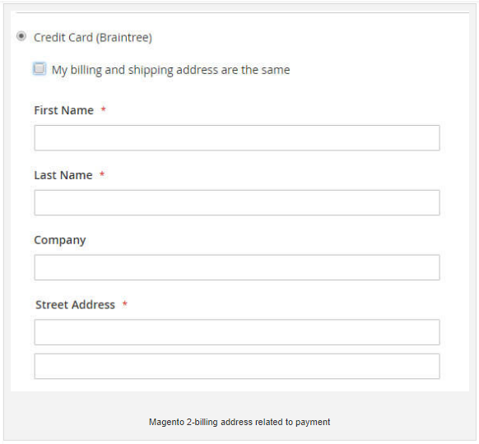Image resolution: width=479 pixels, height=444 pixels.
Task: Click the 'My billing and shipping address are the same' label
Action: [x=170, y=70]
